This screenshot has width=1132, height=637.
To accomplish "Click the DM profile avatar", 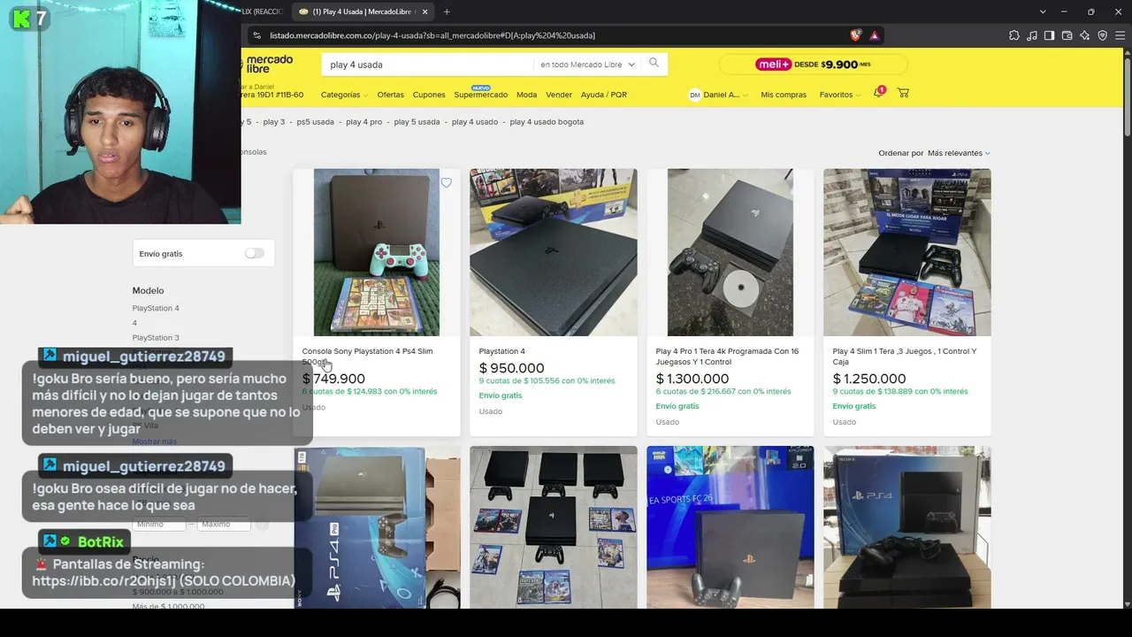I will (x=695, y=95).
